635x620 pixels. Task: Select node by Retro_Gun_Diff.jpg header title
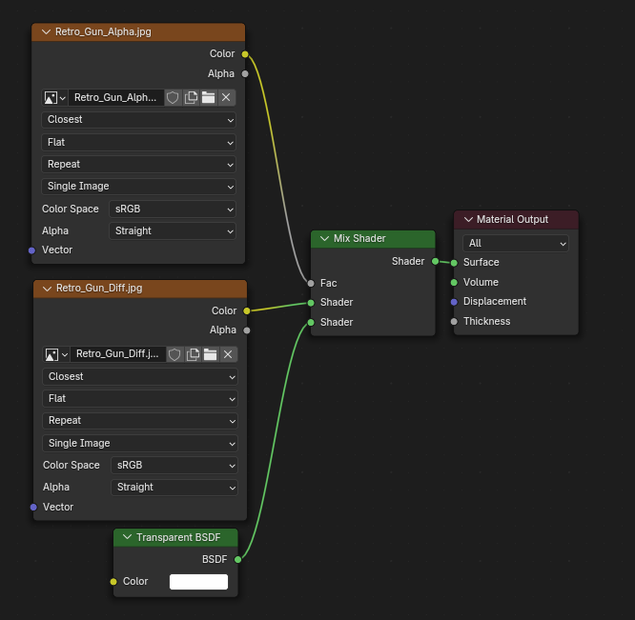coord(99,289)
